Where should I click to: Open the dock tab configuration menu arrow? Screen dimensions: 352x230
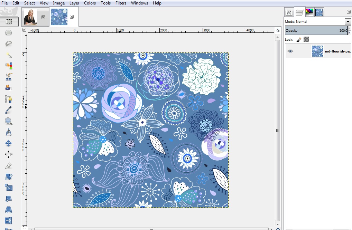pyautogui.click(x=349, y=12)
